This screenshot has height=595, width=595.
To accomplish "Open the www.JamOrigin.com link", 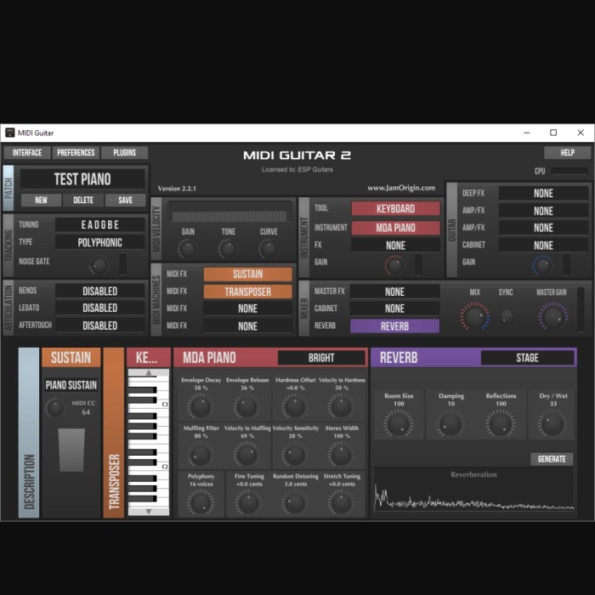I will [401, 188].
